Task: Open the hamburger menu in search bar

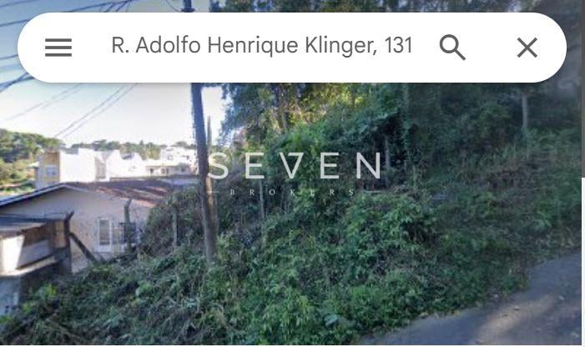Action: pyautogui.click(x=58, y=48)
